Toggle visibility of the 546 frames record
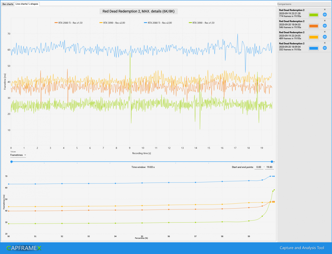The image size is (332, 254). pos(324,26)
